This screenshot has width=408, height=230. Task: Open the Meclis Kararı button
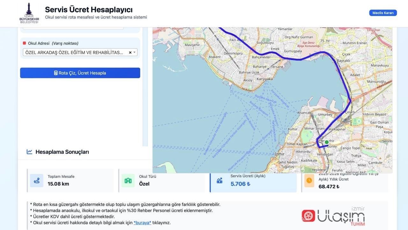pos(383,13)
